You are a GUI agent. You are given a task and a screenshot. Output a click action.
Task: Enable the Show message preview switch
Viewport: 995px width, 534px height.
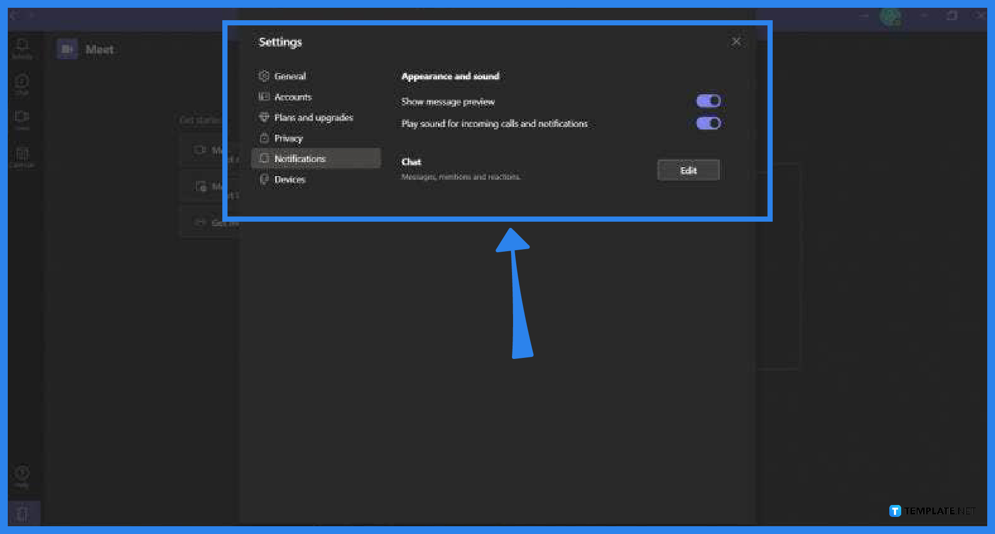click(x=708, y=100)
